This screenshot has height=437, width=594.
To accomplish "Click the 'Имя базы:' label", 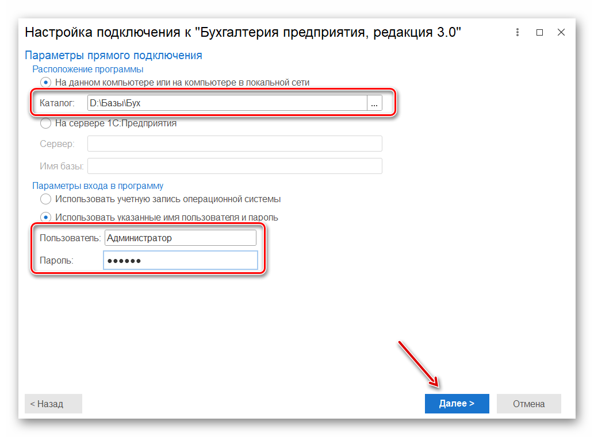I will (x=62, y=166).
